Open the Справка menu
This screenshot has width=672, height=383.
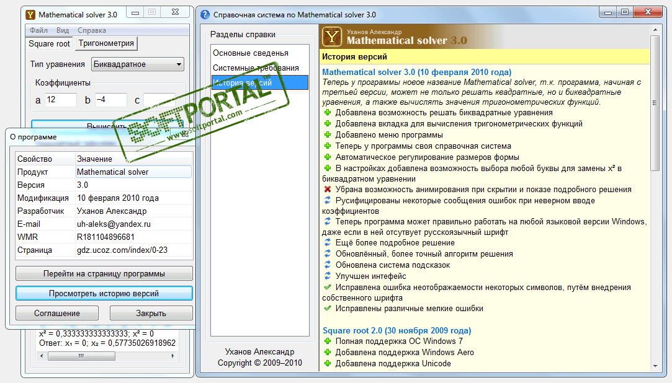point(92,30)
